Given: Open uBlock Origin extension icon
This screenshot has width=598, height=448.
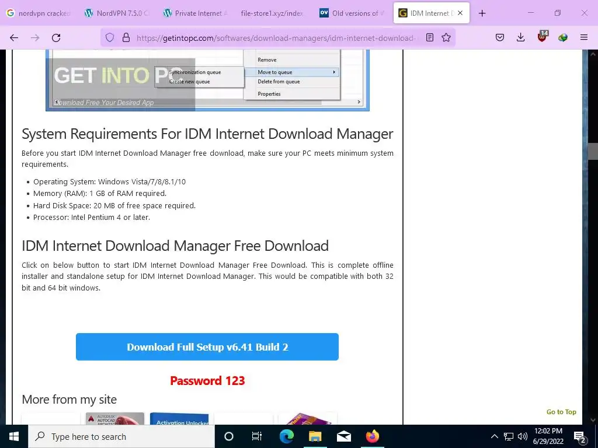Looking at the screenshot, I should (x=542, y=37).
